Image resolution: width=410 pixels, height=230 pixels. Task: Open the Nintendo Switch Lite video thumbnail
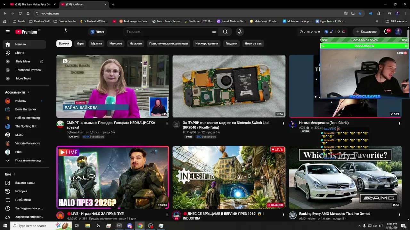tap(229, 86)
